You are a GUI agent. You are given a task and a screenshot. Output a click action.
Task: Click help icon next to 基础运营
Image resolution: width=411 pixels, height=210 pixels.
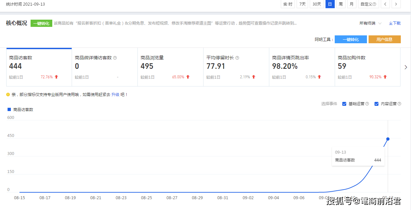click(x=367, y=104)
